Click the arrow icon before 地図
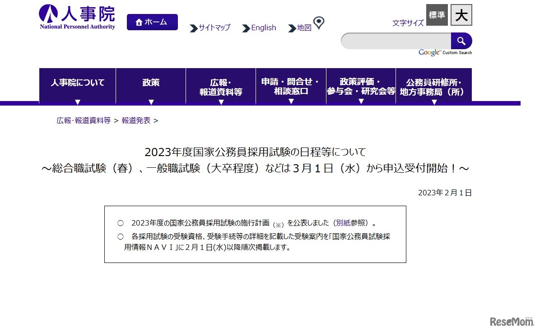 (x=291, y=28)
